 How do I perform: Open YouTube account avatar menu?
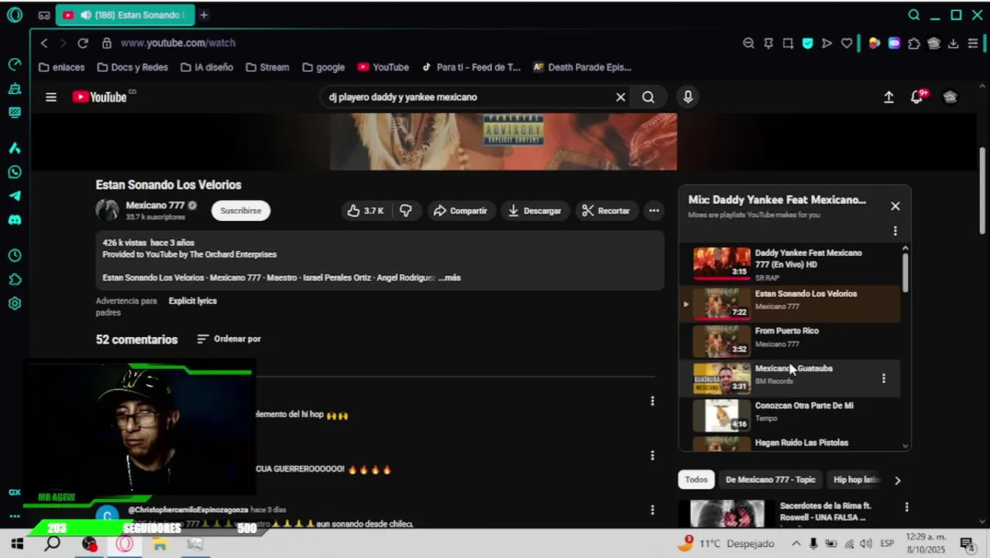coord(950,97)
